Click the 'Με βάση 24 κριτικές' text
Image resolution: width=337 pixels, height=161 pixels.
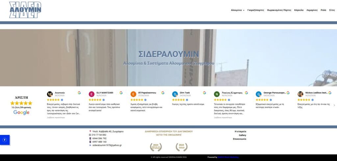click(x=21, y=107)
